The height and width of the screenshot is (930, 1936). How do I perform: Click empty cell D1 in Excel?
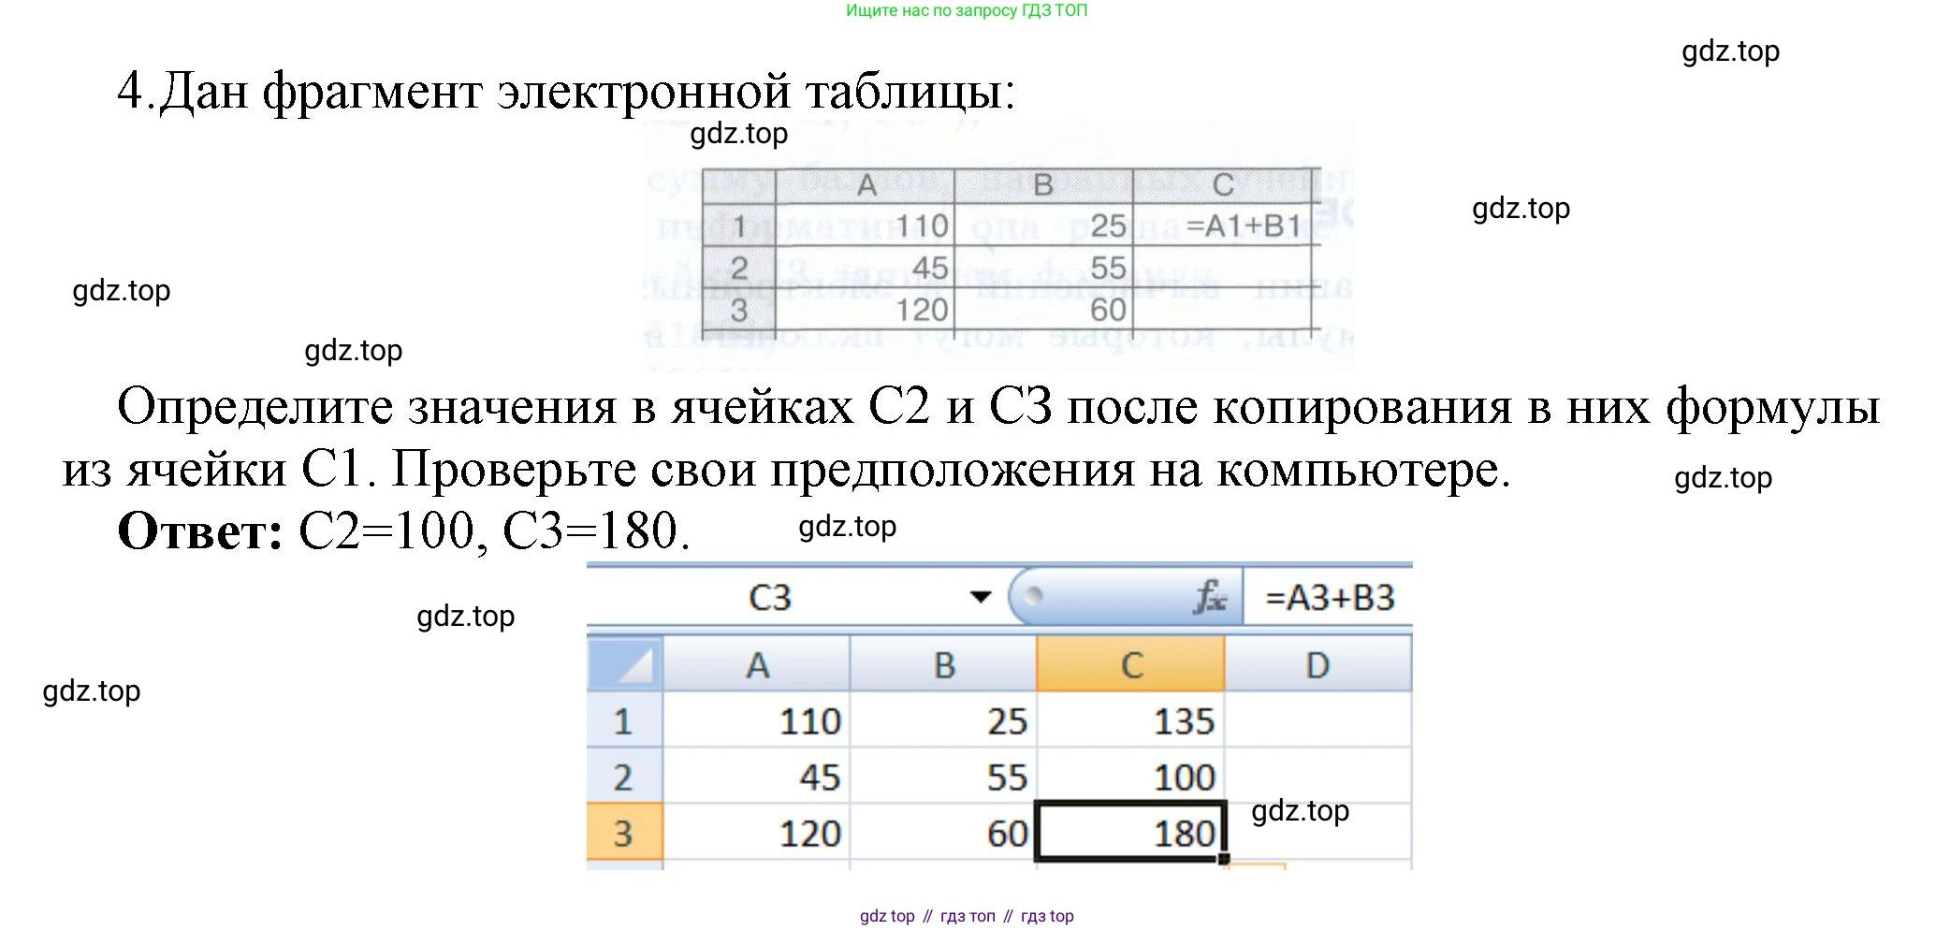[1317, 720]
